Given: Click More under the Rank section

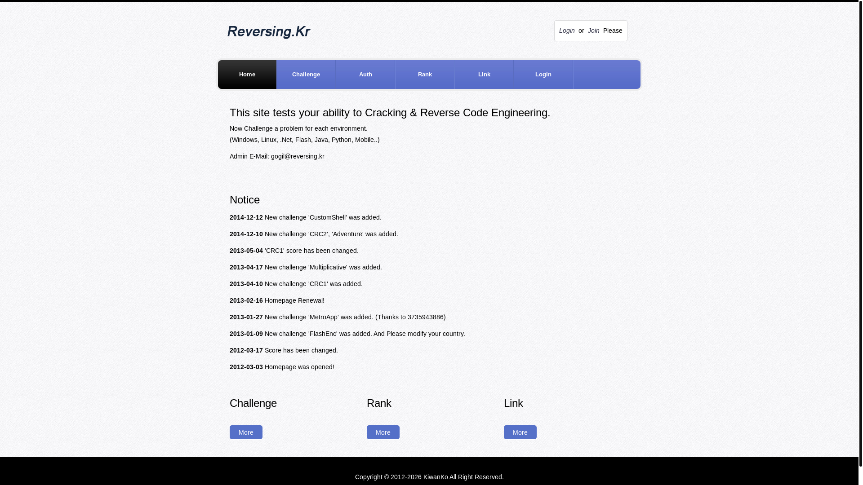Looking at the screenshot, I should tap(383, 432).
